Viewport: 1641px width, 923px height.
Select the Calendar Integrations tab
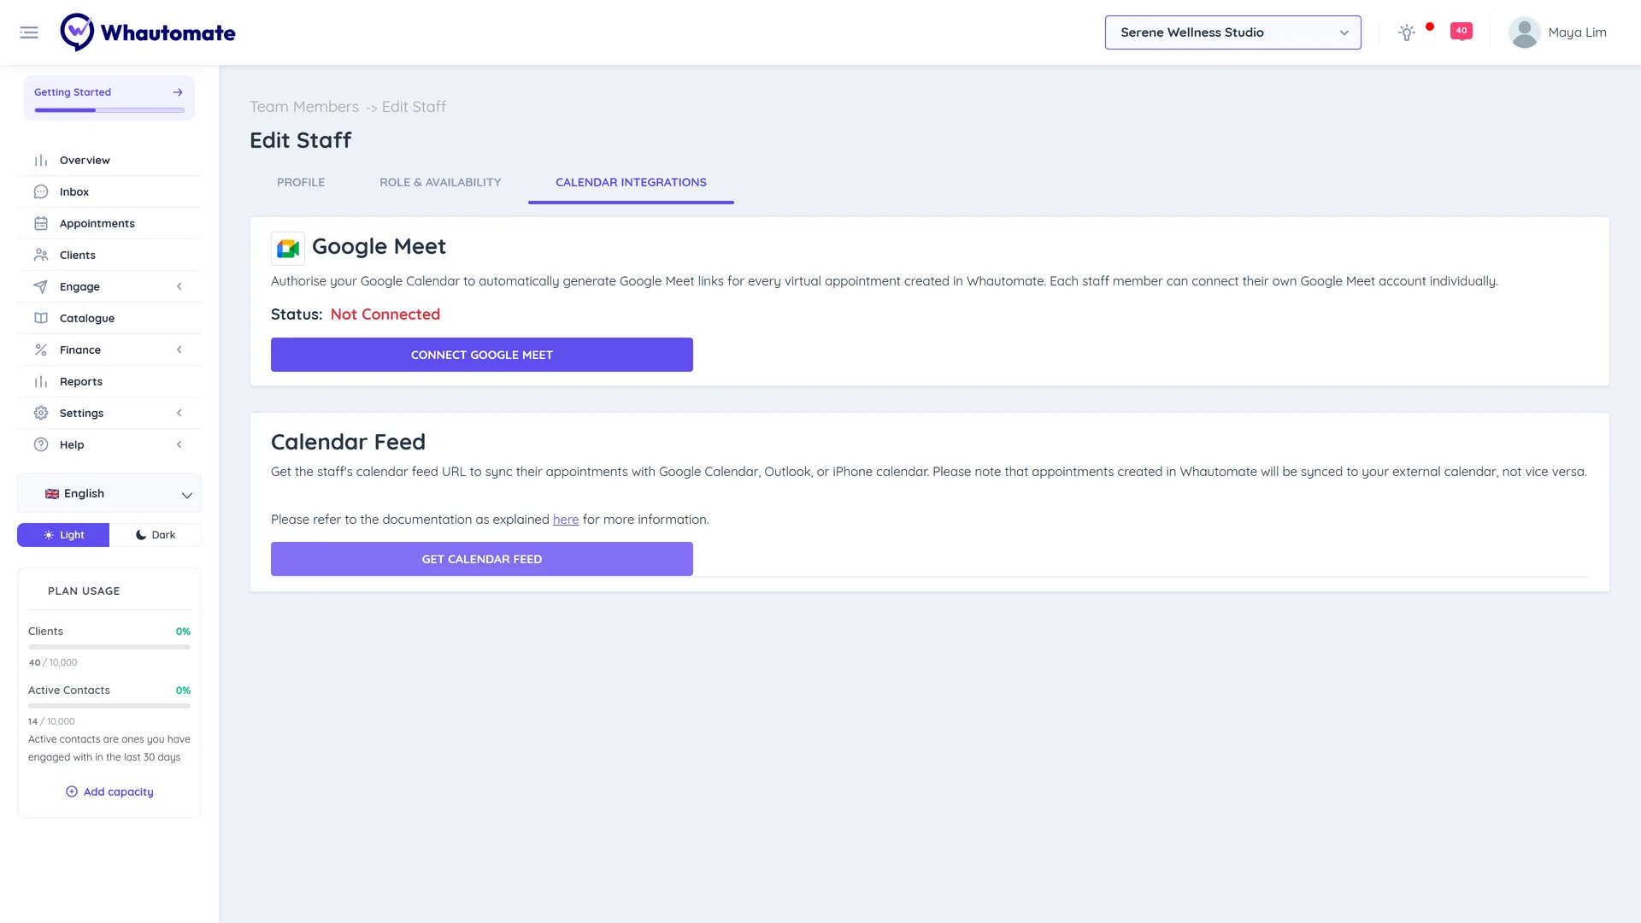[x=631, y=183]
